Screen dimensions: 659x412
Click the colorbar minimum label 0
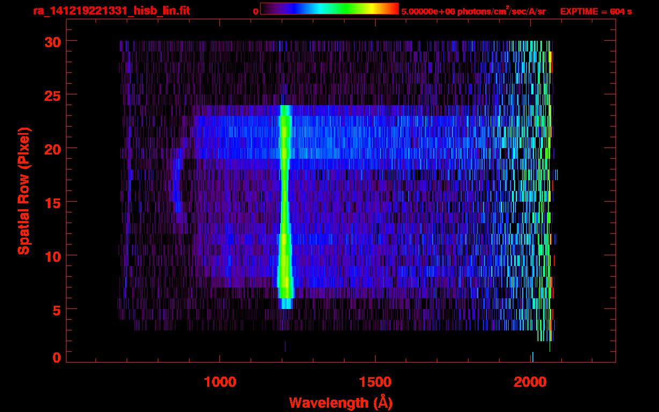click(255, 11)
